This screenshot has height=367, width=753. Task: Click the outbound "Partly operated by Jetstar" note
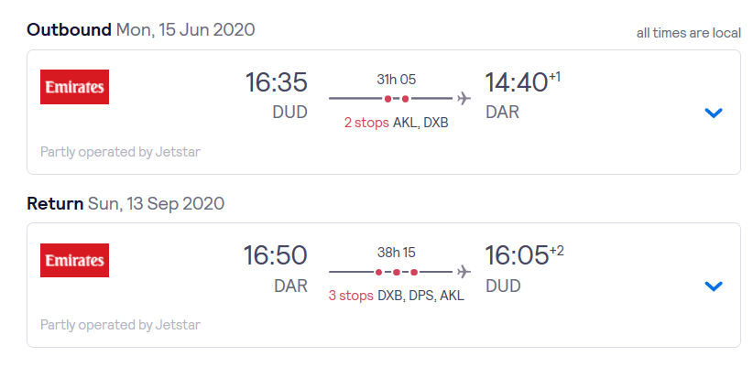[x=120, y=152]
